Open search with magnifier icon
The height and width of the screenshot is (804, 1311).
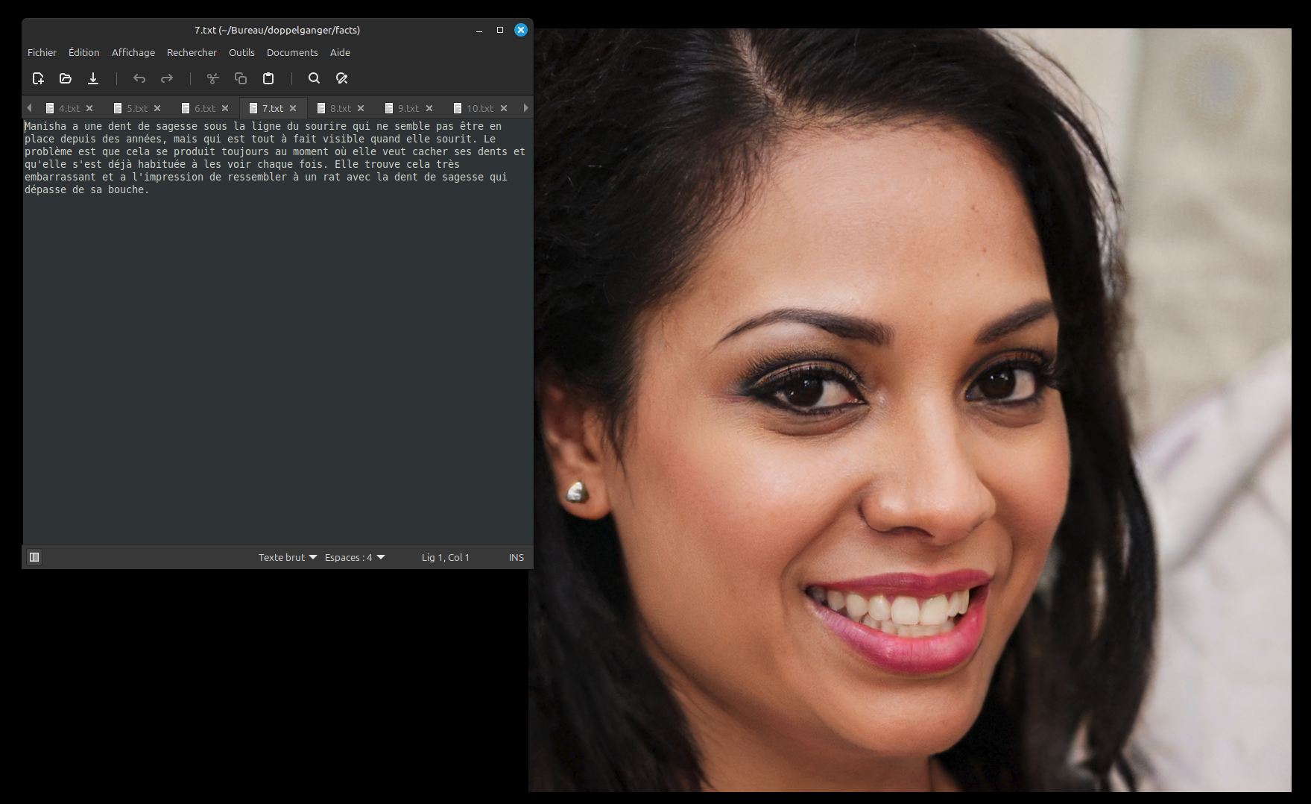tap(315, 78)
